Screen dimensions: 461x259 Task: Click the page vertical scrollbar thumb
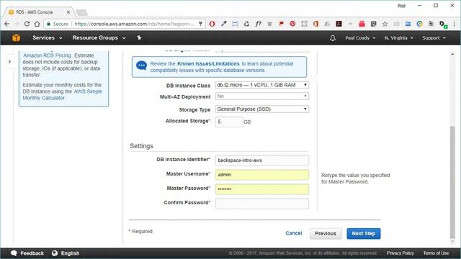click(x=452, y=182)
